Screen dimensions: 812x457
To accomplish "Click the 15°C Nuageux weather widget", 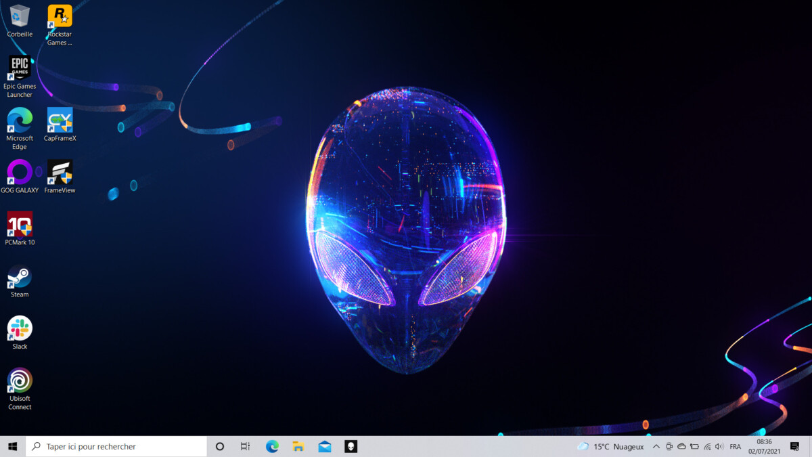I will tap(610, 447).
